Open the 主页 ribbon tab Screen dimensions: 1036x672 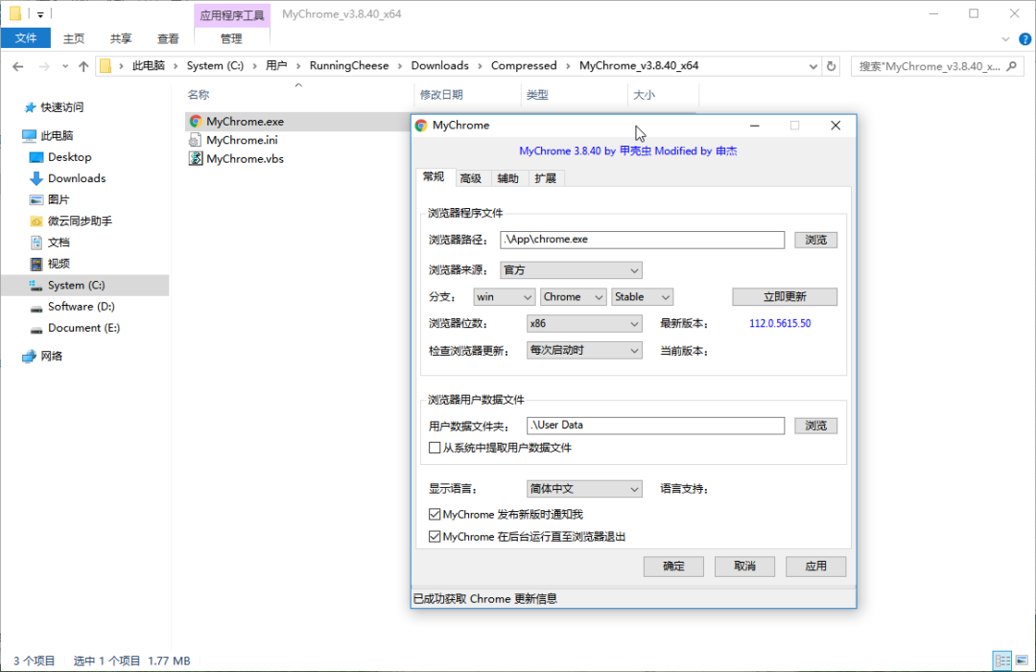[73, 38]
